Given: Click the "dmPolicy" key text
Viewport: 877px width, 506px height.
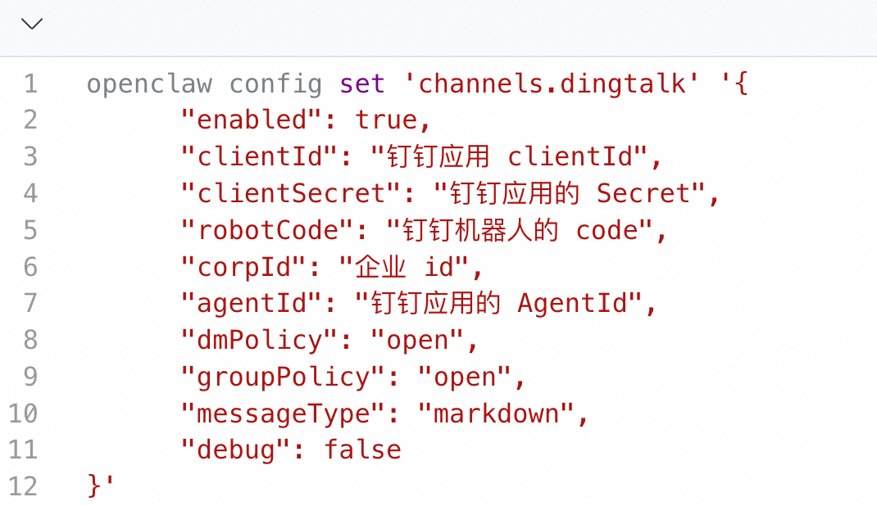Looking at the screenshot, I should (x=259, y=340).
